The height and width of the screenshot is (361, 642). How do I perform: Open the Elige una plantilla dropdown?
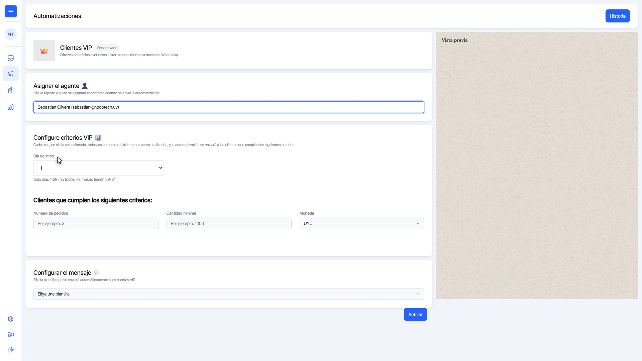(229, 294)
